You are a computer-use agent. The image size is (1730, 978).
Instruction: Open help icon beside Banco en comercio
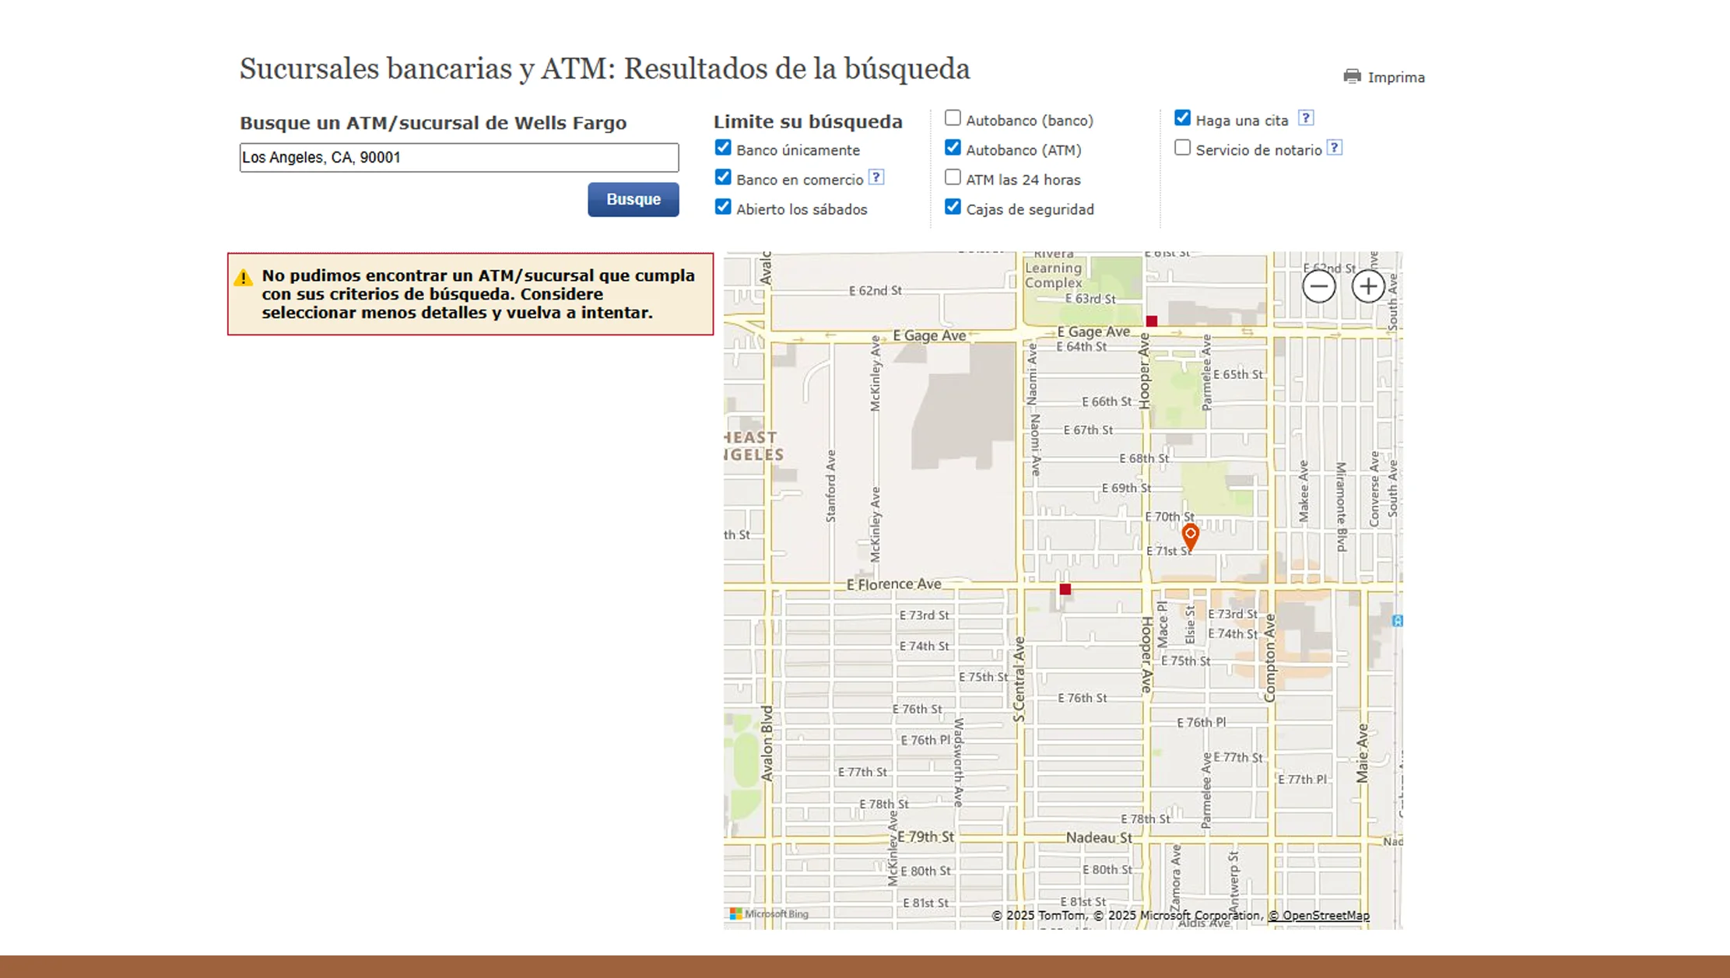(x=876, y=177)
